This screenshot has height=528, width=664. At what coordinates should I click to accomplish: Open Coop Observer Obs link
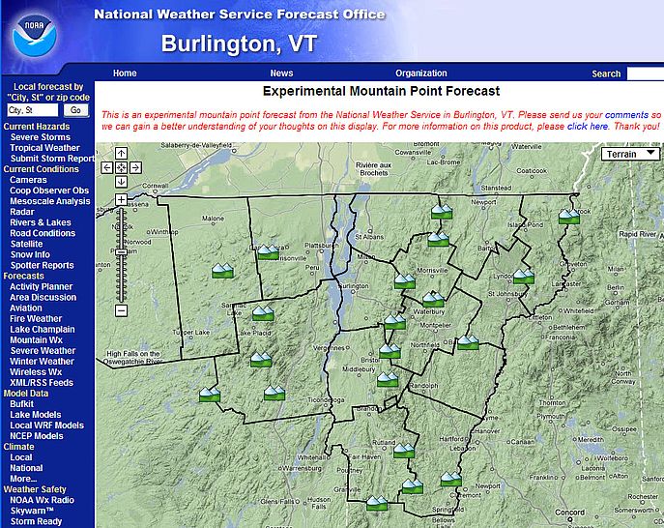click(49, 191)
